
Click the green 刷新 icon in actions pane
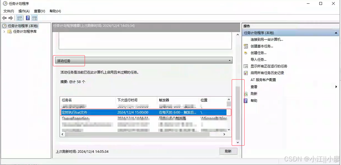(246, 94)
